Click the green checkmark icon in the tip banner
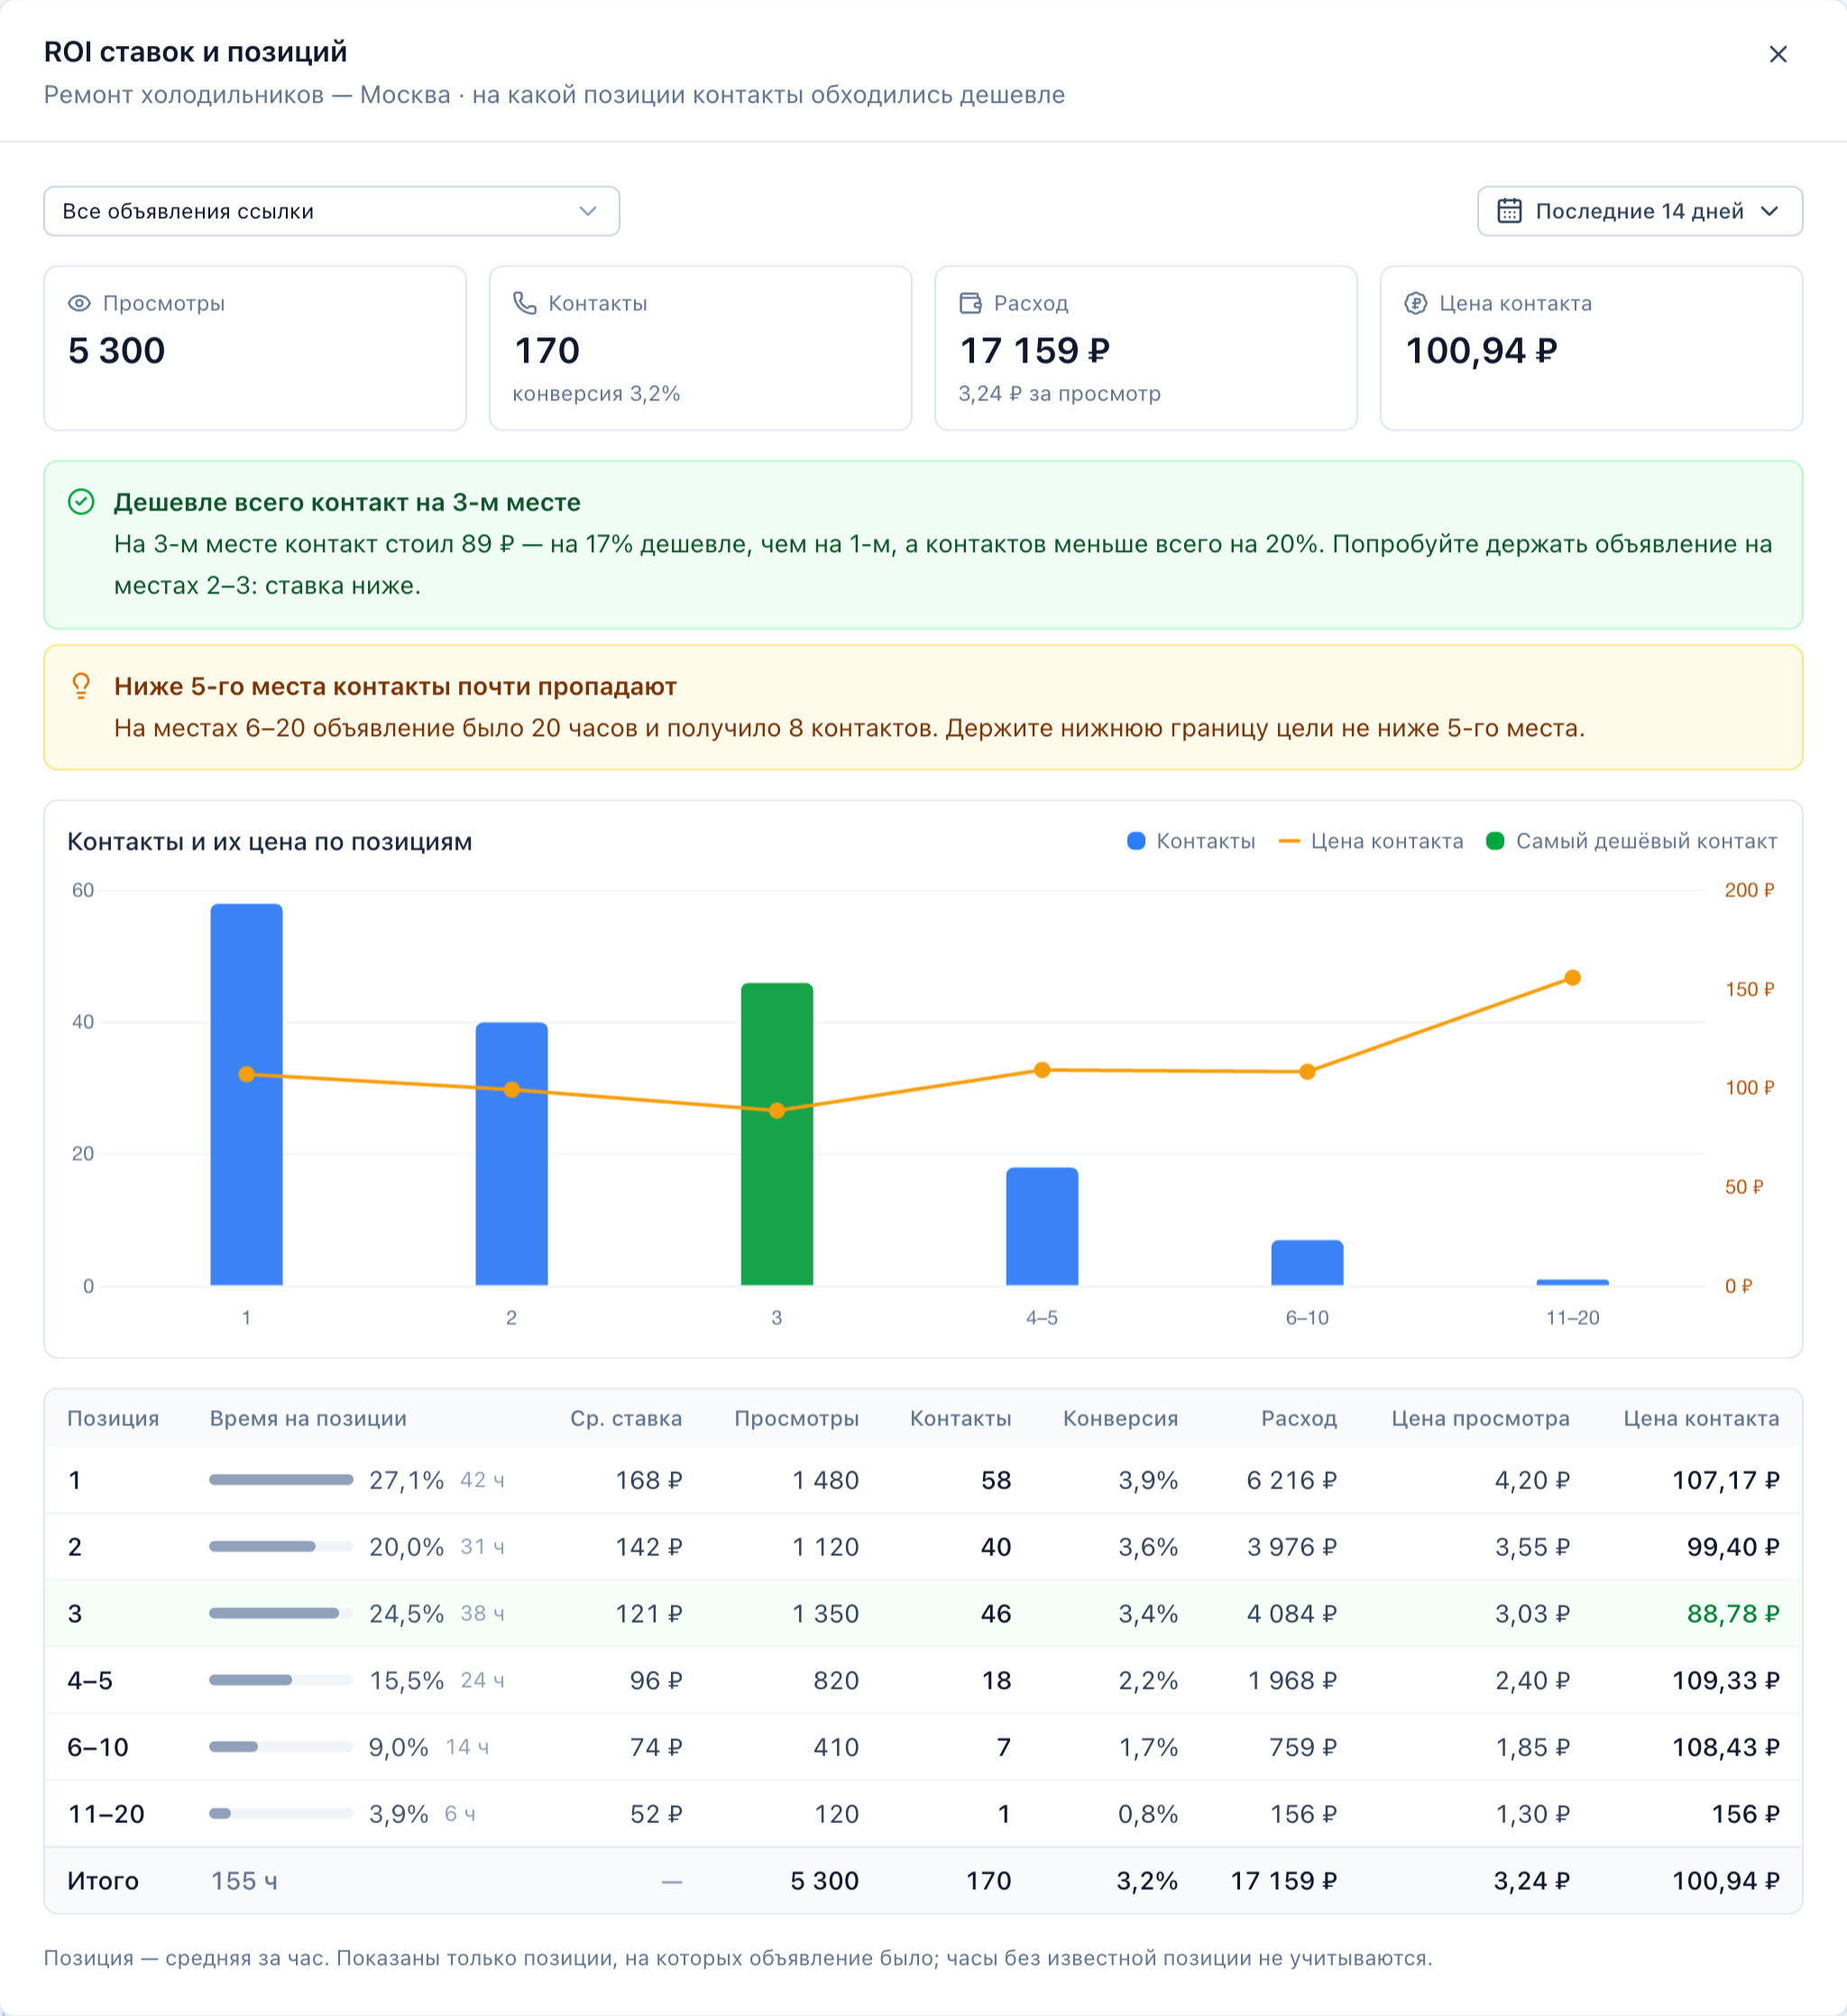The height and width of the screenshot is (2016, 1847). (x=81, y=502)
